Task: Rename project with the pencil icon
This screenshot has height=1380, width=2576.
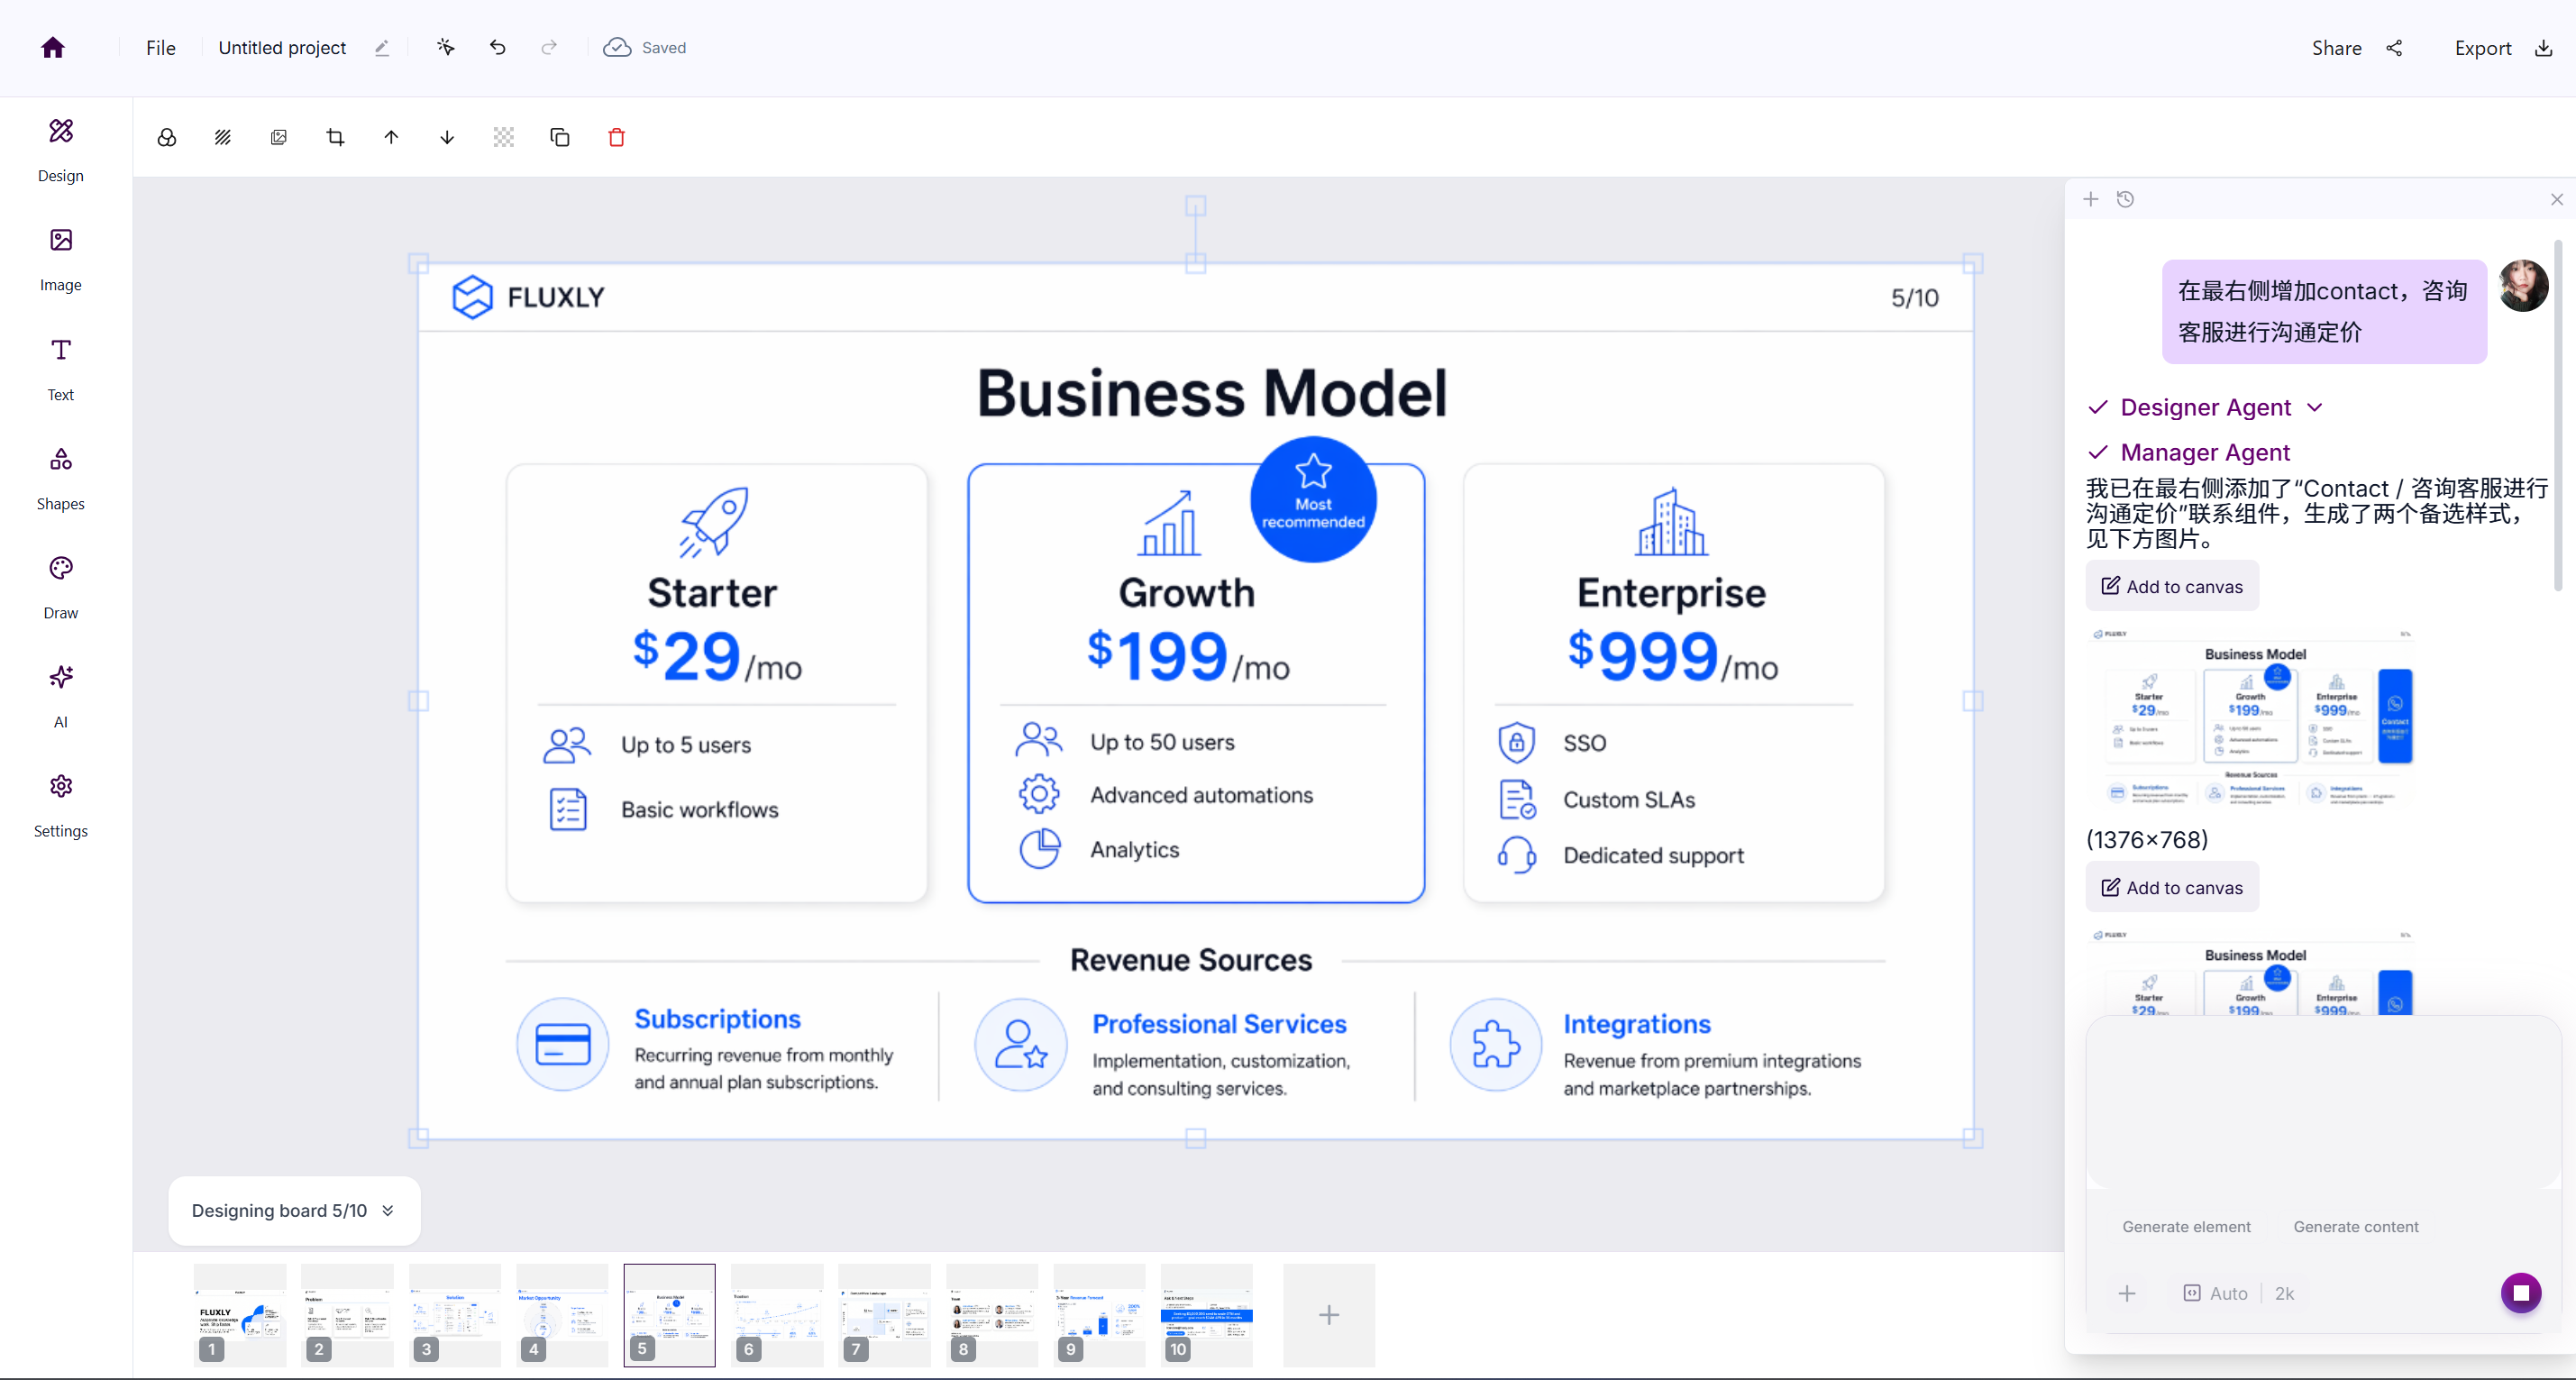Action: (381, 48)
